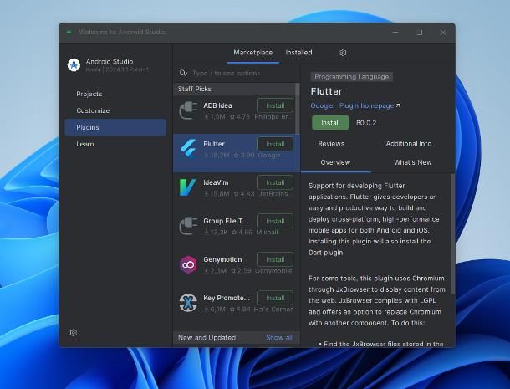This screenshot has height=389, width=510.
Task: Click the Android Studio logo avatar
Action: point(74,64)
